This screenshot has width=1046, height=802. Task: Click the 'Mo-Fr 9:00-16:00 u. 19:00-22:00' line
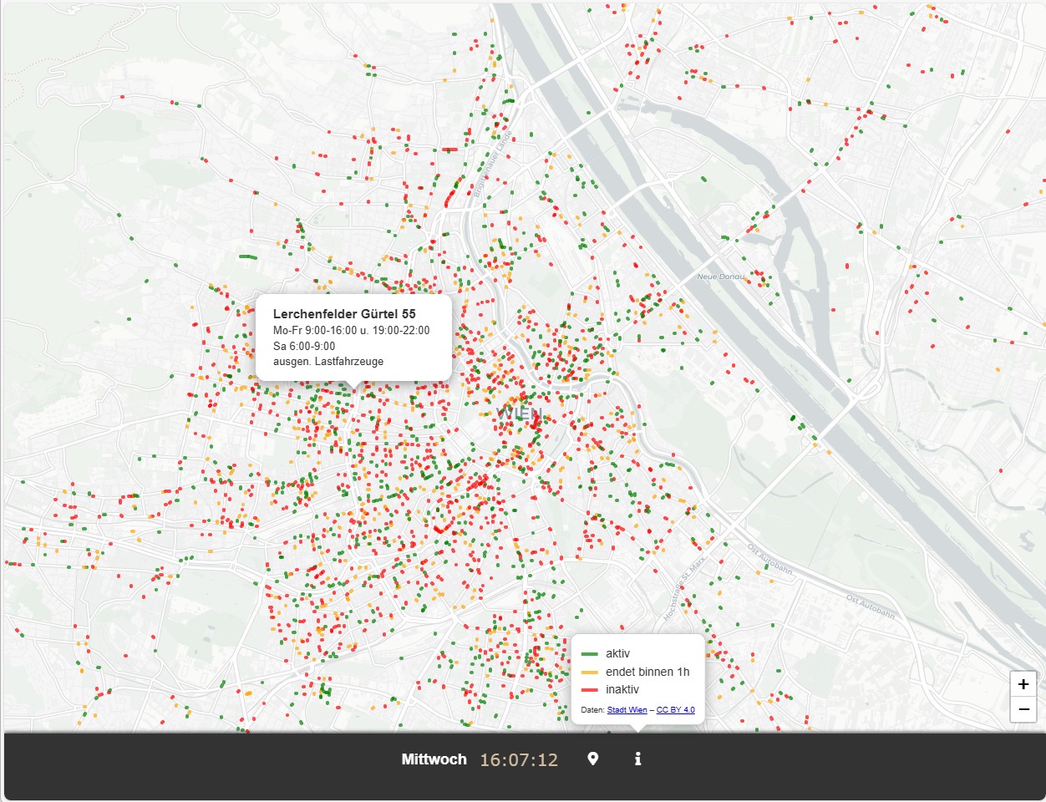[352, 331]
